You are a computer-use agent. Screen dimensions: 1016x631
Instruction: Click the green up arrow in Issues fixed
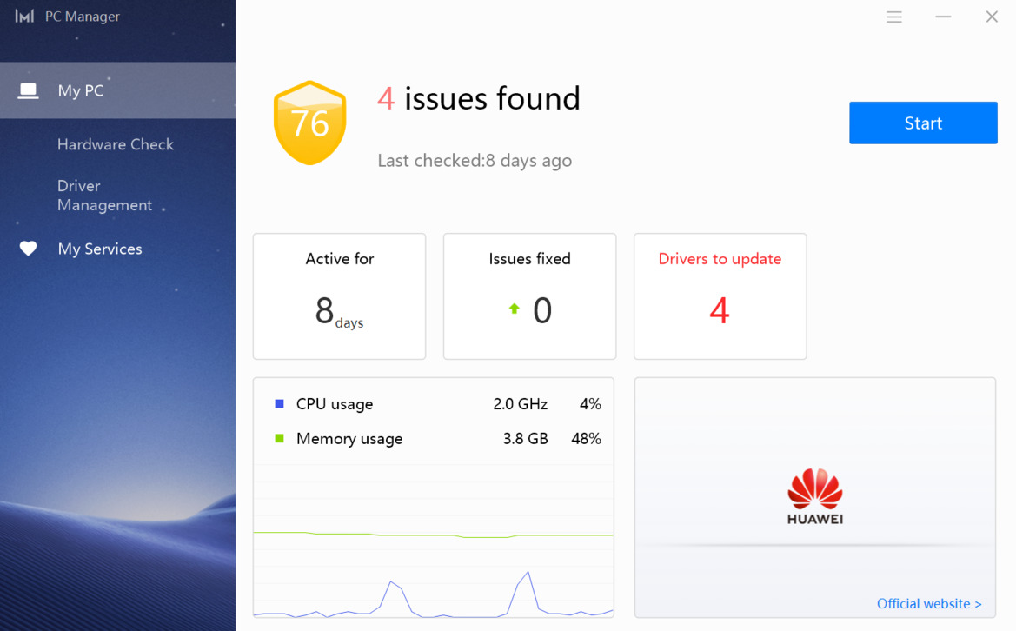(514, 309)
